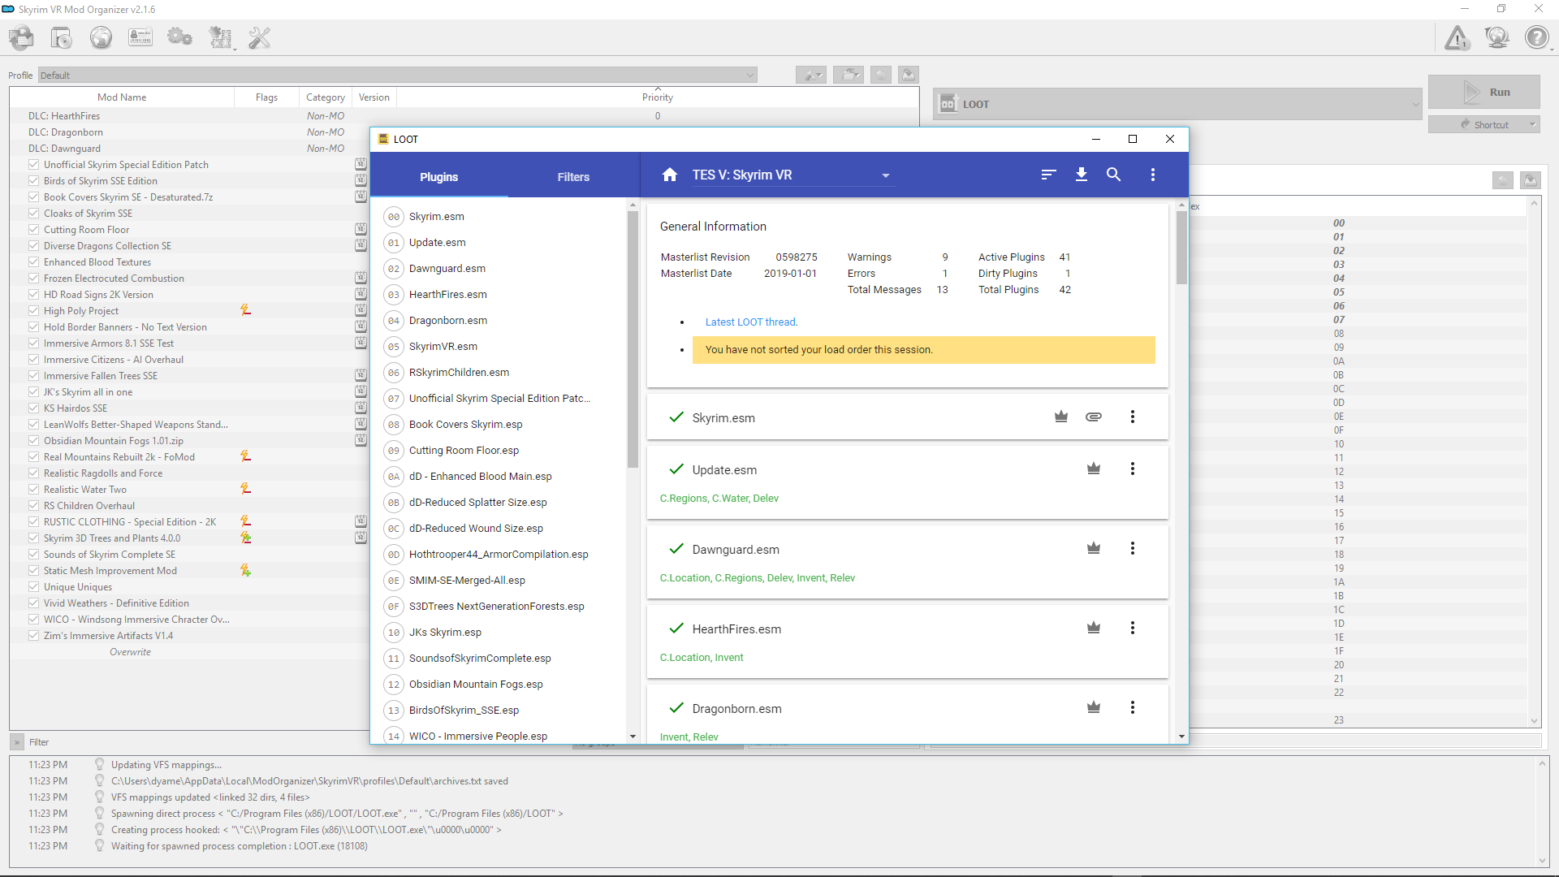
Task: Open Profiles configuration toolbar icon
Action: point(140,37)
